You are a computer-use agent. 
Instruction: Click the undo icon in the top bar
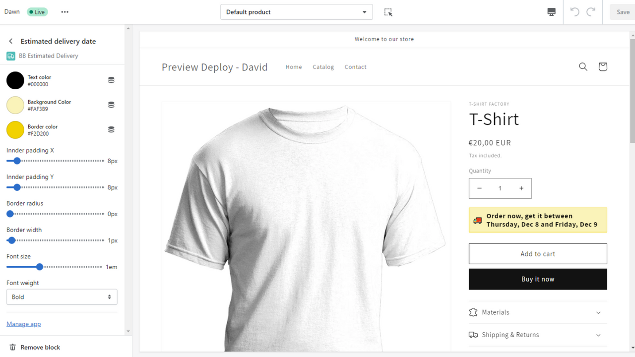(x=574, y=12)
